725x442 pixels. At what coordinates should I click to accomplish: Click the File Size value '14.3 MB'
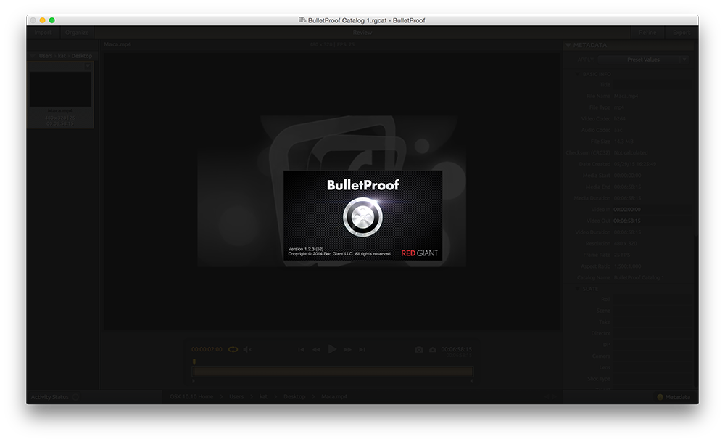click(623, 142)
